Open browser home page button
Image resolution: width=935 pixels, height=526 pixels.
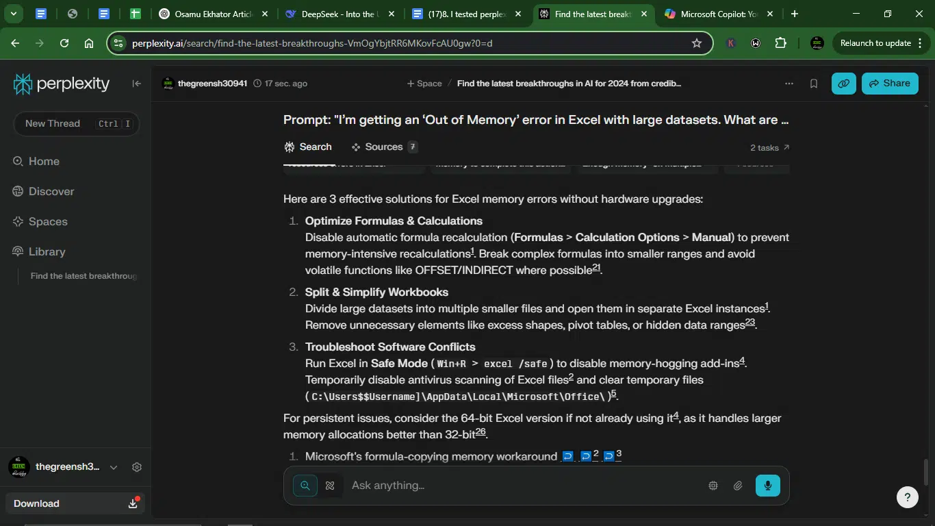(x=89, y=43)
